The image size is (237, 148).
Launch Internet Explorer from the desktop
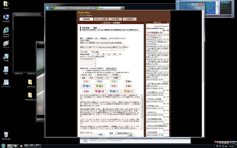(6, 32)
